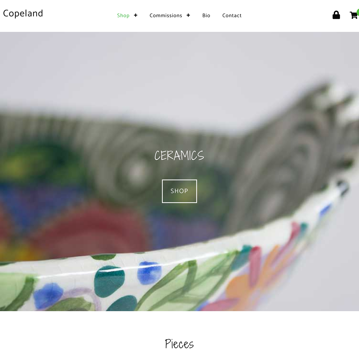Open the Commissions menu item
The image size is (359, 359).
166,16
